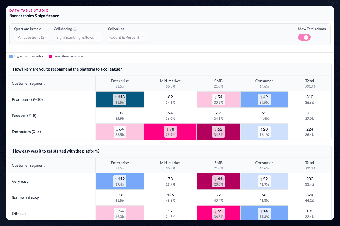Select Enterprise Promoters cell with 118
The height and width of the screenshot is (226, 340).
coord(120,99)
